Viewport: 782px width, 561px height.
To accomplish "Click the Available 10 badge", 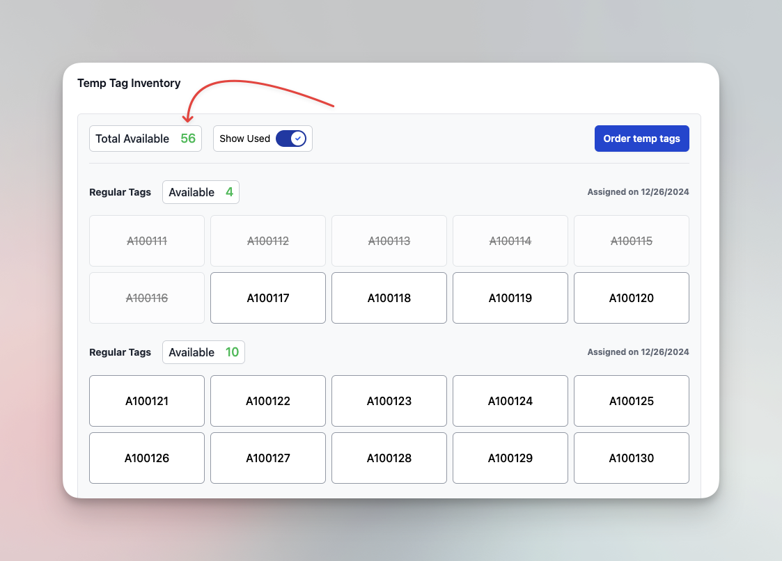I will point(203,352).
